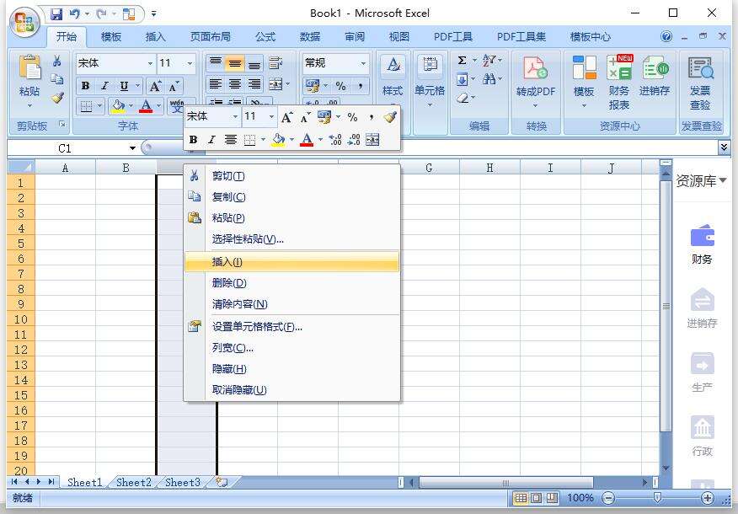Click the Office orb button
The image size is (738, 514).
pyautogui.click(x=24, y=22)
